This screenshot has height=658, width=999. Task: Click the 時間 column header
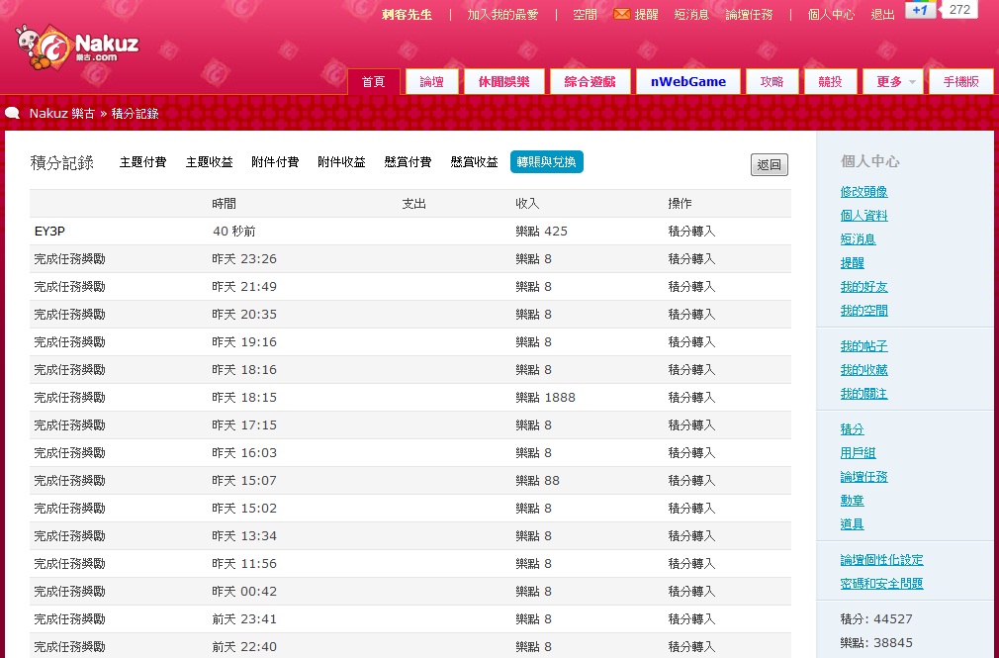[225, 204]
